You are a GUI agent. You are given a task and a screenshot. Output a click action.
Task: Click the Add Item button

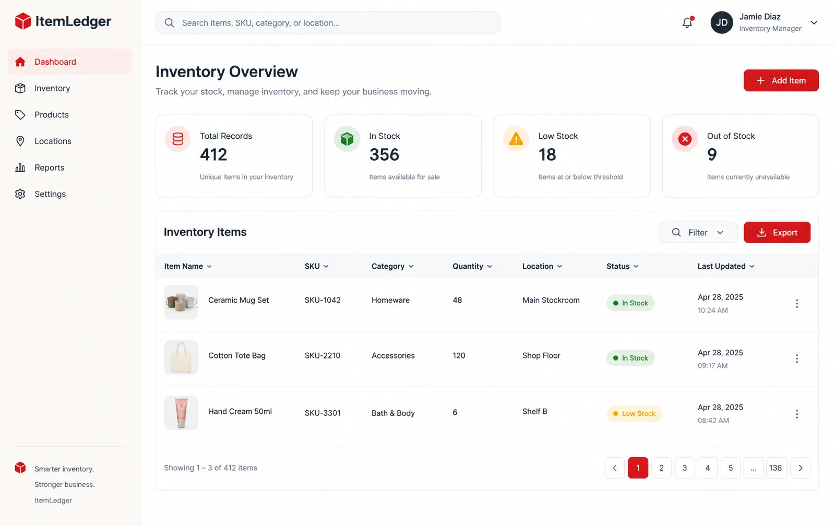781,80
